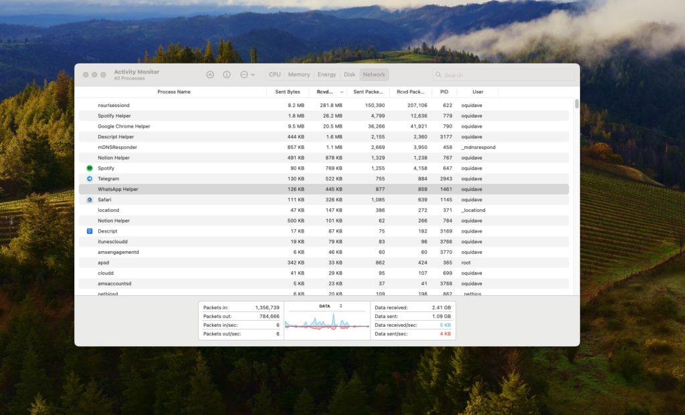Switch to the CPU tab

coord(275,75)
